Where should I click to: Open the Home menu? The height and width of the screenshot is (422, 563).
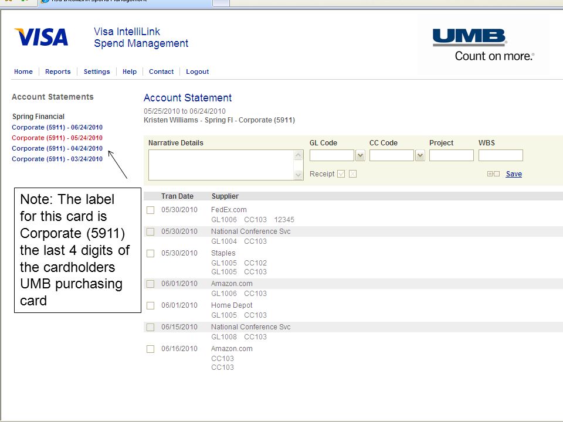click(x=23, y=72)
